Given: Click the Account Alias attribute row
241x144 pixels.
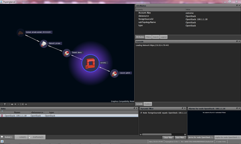Looking at the screenshot, I should click(188, 13).
